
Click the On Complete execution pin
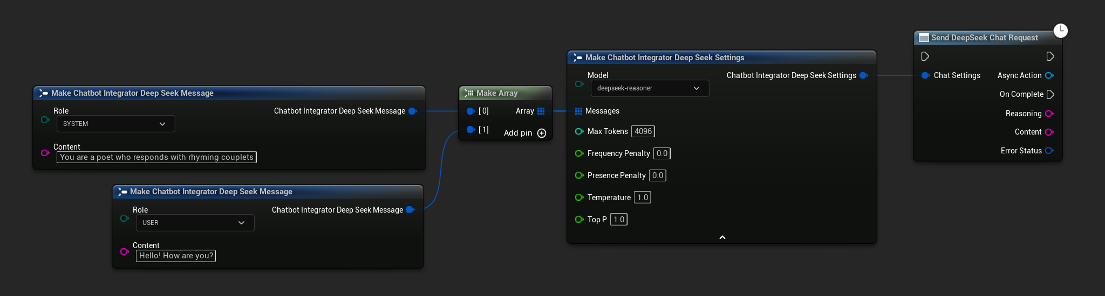point(1050,94)
